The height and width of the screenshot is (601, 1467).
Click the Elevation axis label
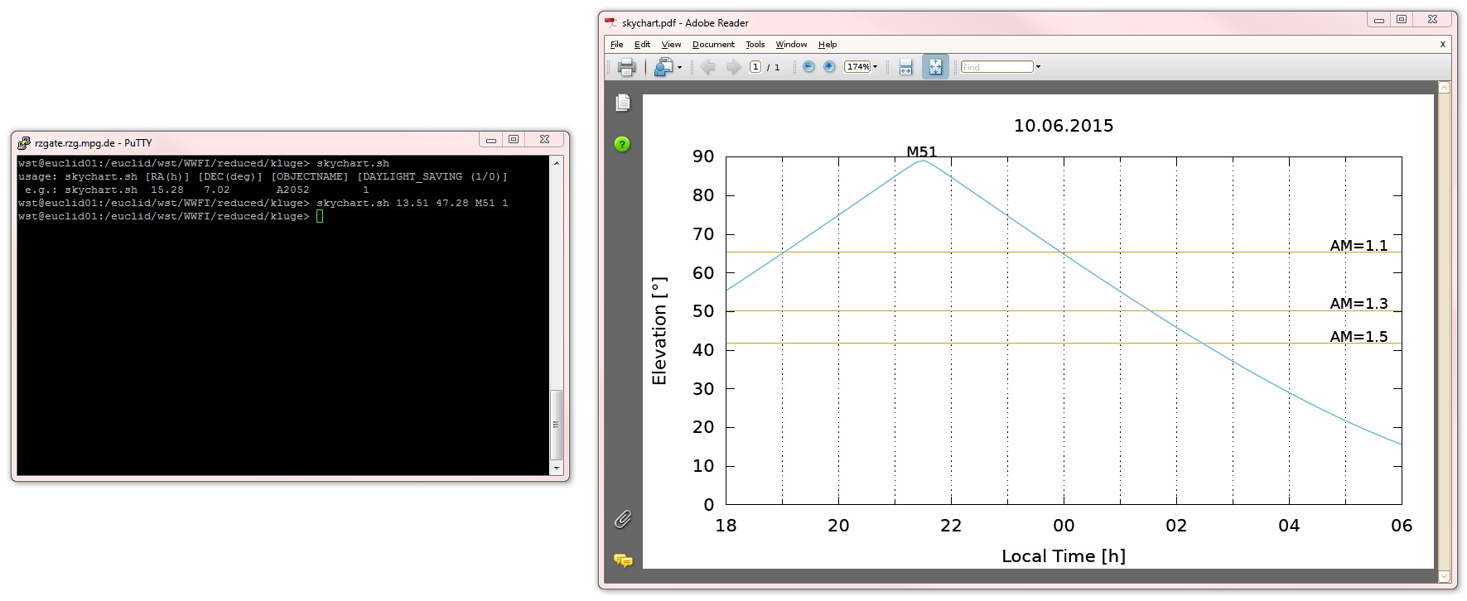[659, 331]
